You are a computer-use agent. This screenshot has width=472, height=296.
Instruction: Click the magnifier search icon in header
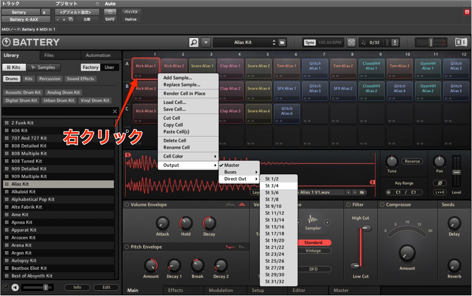tap(194, 42)
